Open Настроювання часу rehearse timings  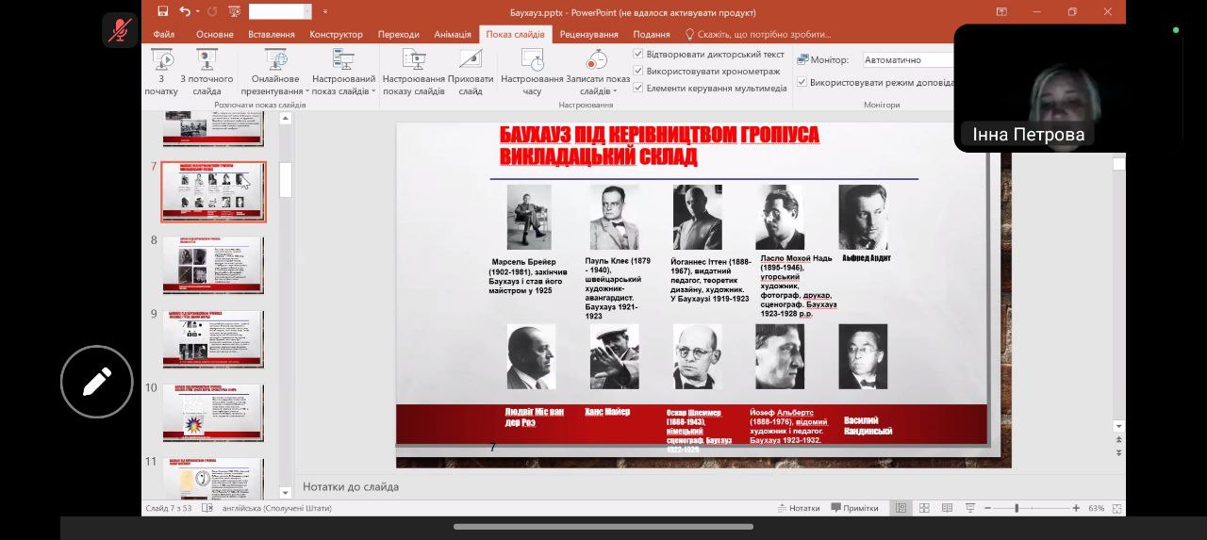[532, 72]
